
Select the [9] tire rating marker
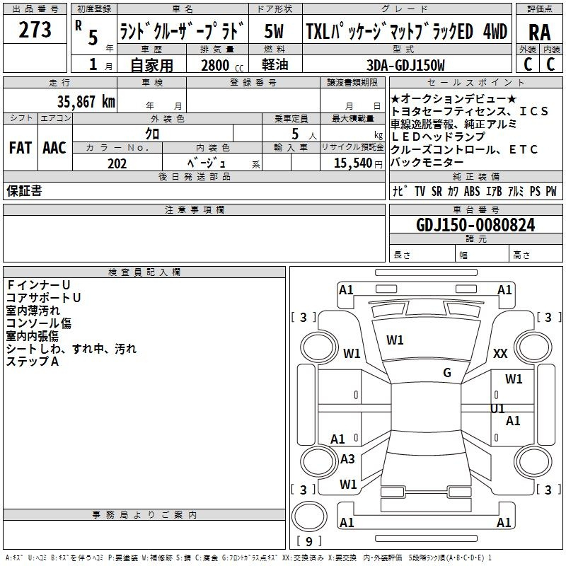point(309,542)
